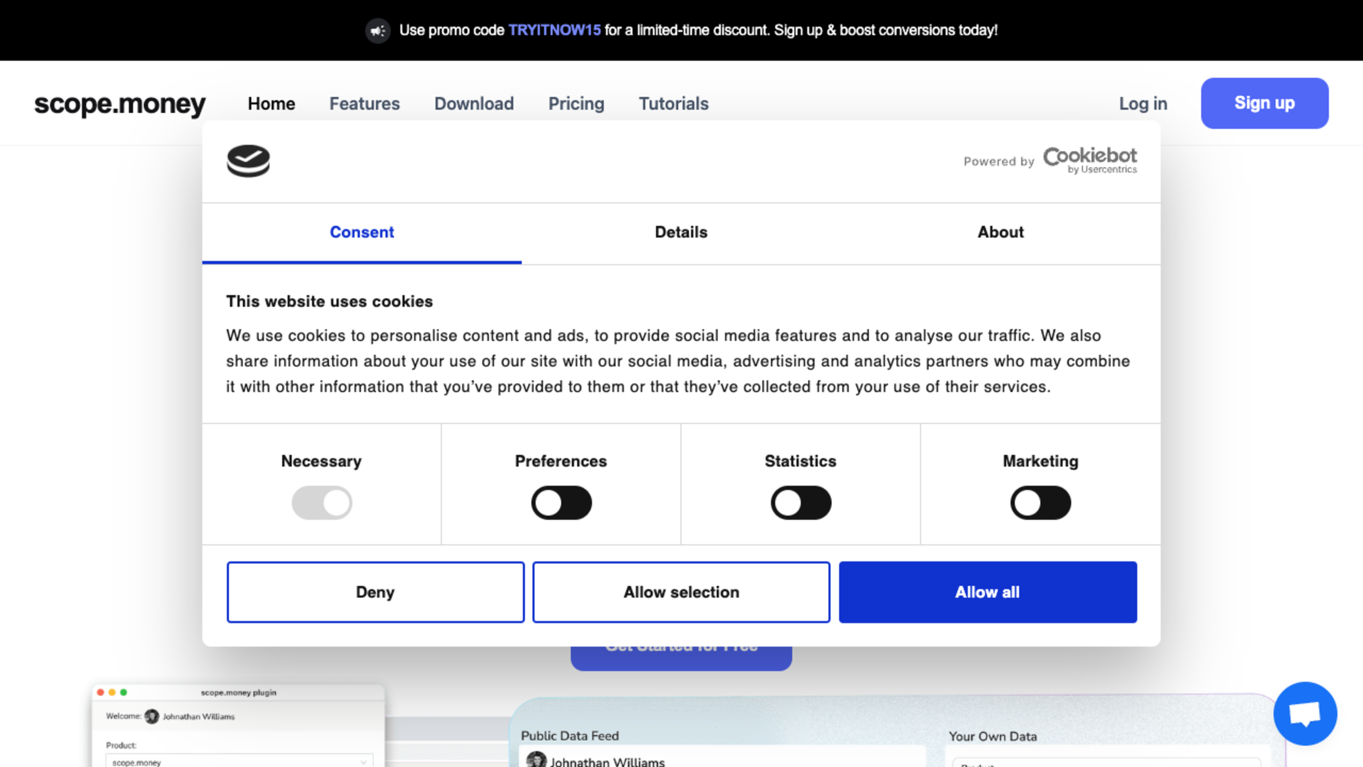The image size is (1363, 767).
Task: Click the 'Public Data Feed' label
Action: tap(570, 736)
